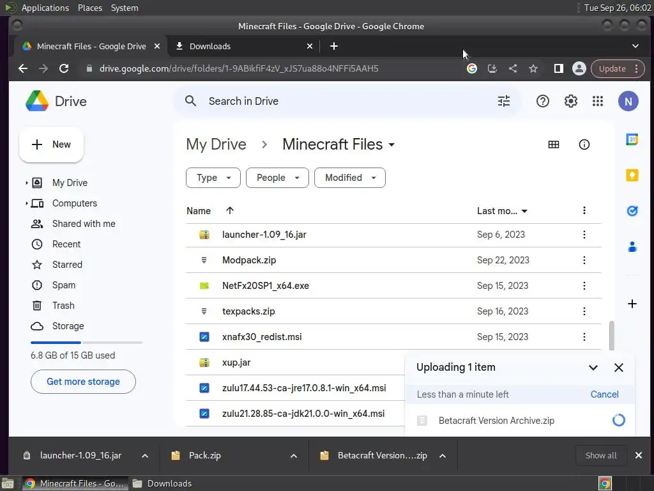Open options for Pack.zip download
Image resolution: width=654 pixels, height=491 pixels.
point(294,456)
